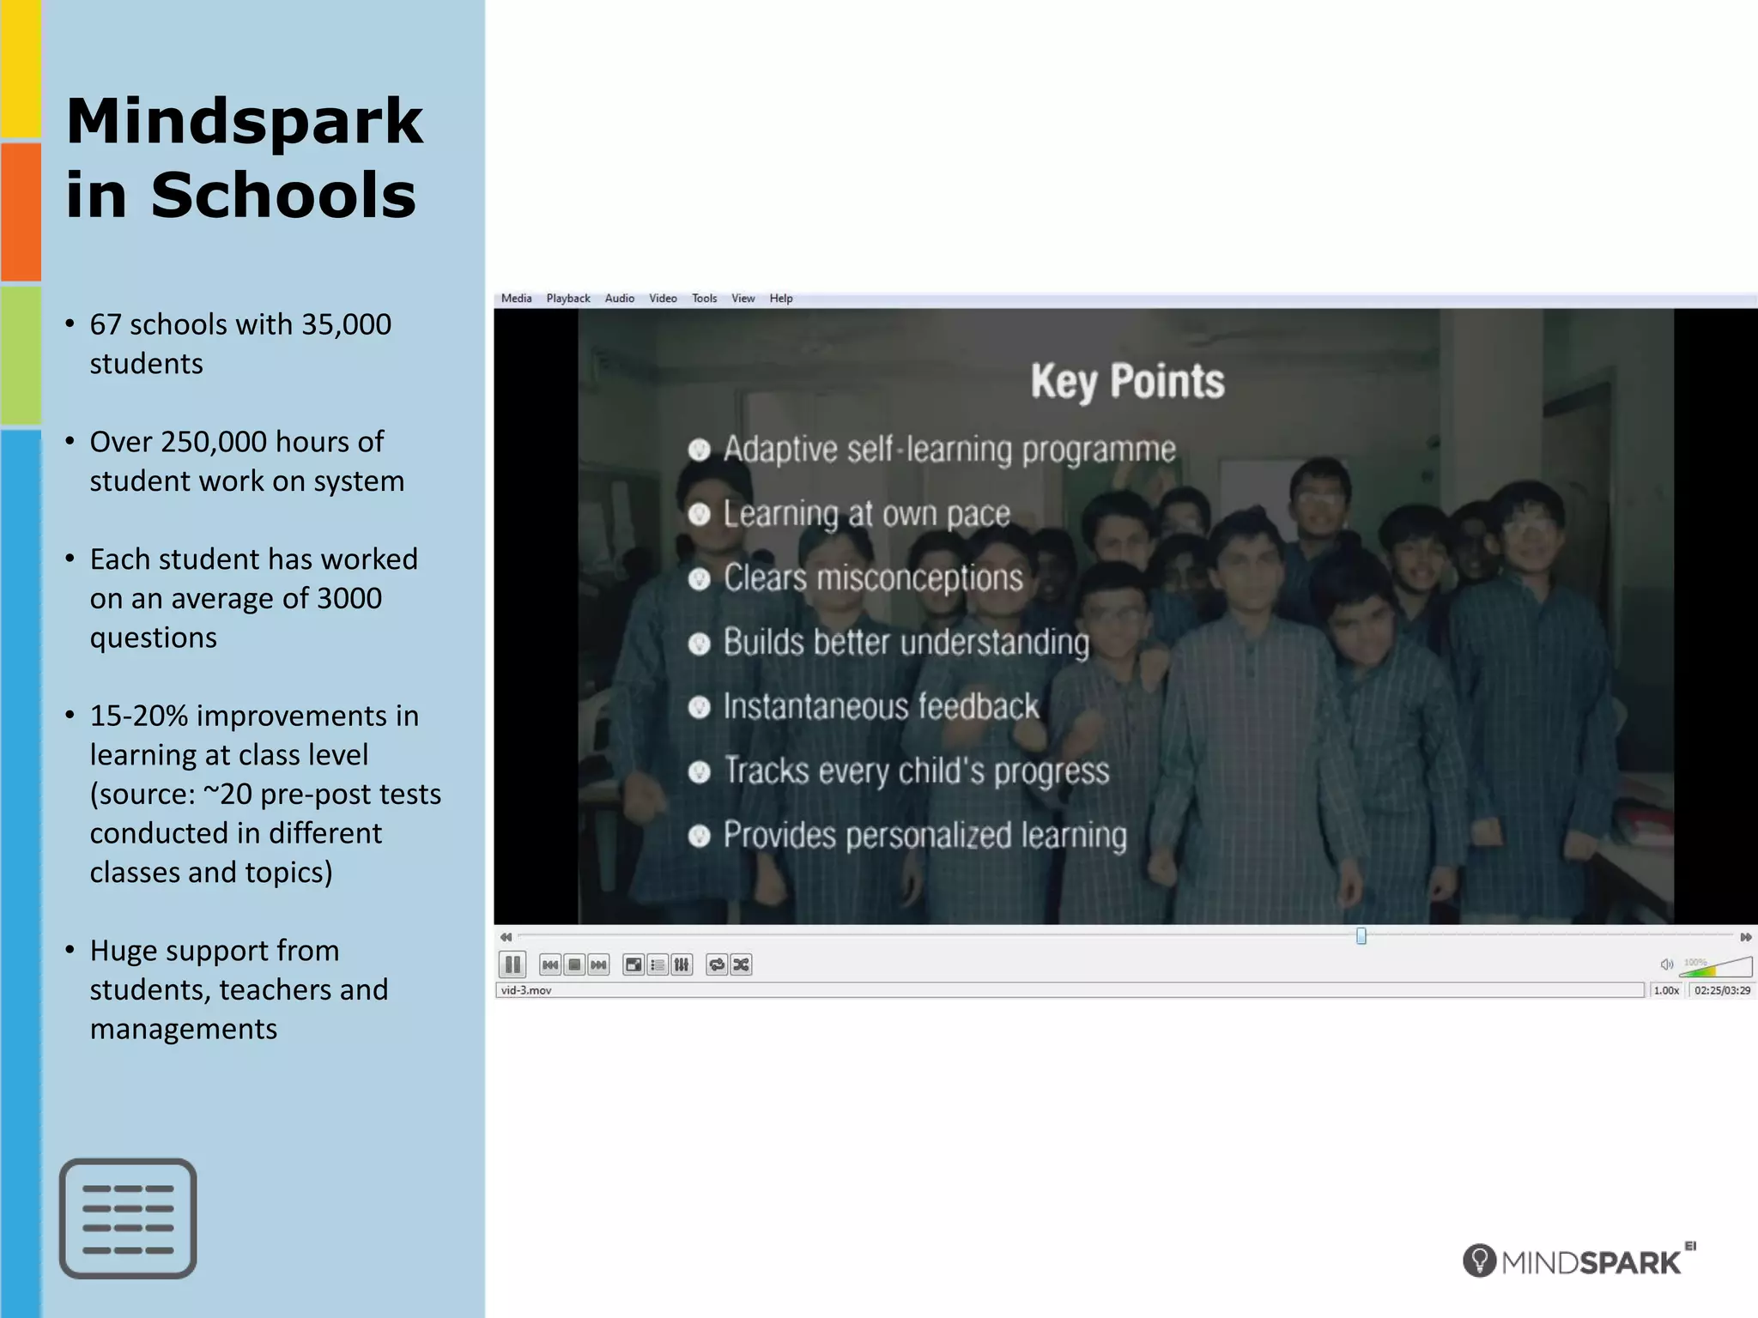
Task: Click 'Instantaneous feedback' text in video
Action: pyautogui.click(x=881, y=707)
